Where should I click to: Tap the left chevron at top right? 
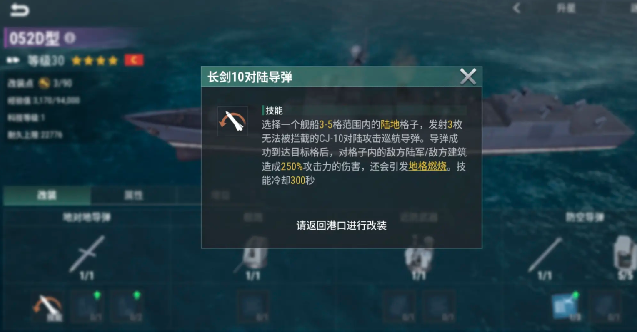pos(517,8)
